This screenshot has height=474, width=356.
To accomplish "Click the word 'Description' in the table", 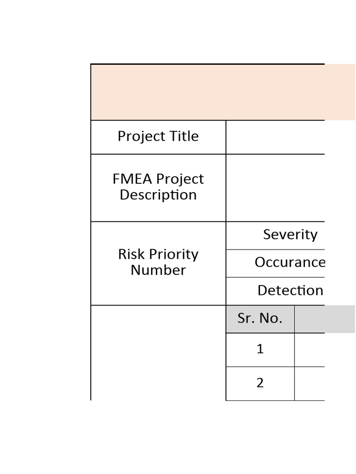I will pyautogui.click(x=158, y=195).
